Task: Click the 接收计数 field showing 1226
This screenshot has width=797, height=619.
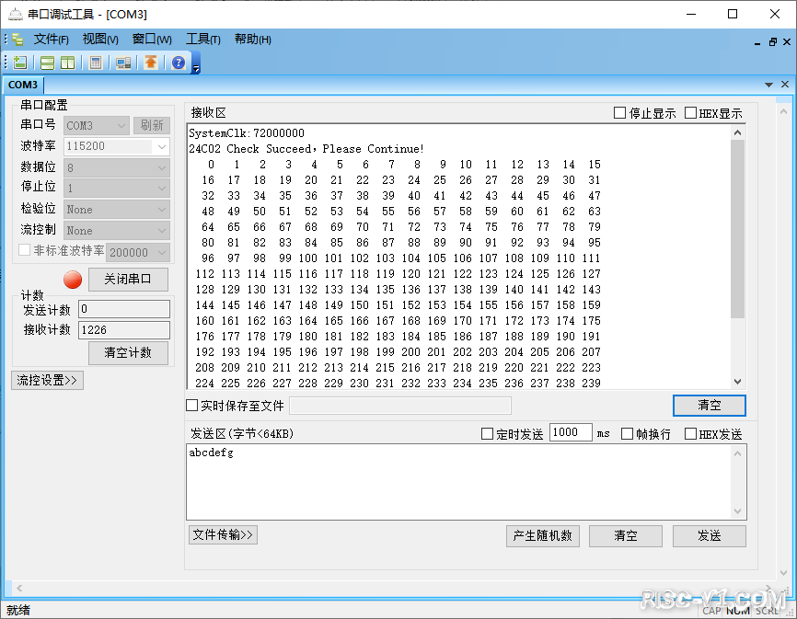Action: 124,330
